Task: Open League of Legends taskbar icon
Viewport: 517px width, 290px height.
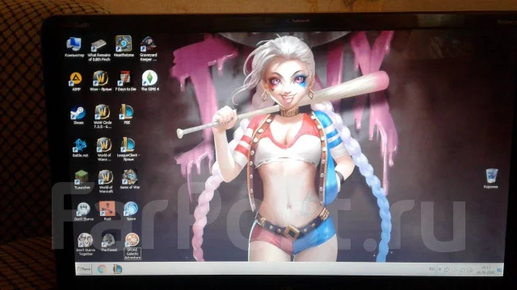Action: [x=117, y=269]
